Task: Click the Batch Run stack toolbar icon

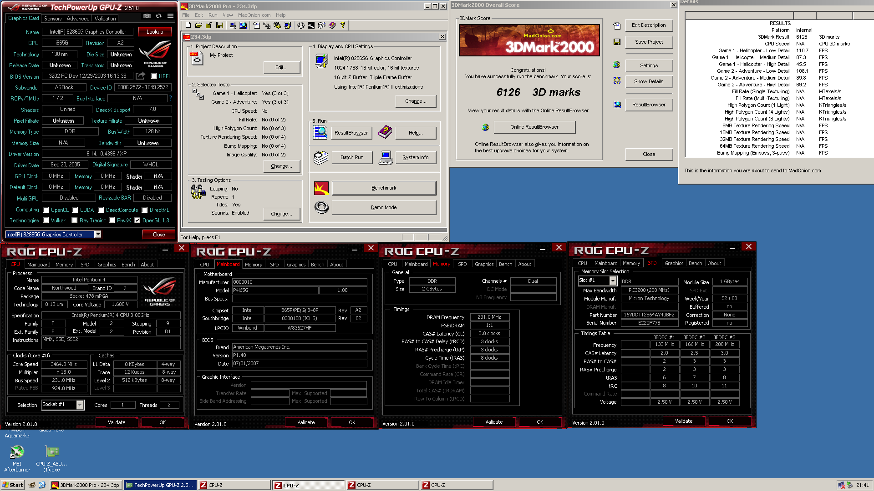Action: coord(322,25)
